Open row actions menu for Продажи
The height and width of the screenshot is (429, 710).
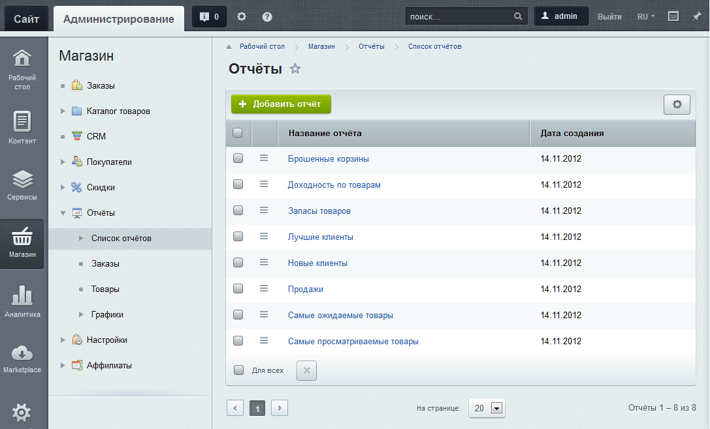coord(263,288)
